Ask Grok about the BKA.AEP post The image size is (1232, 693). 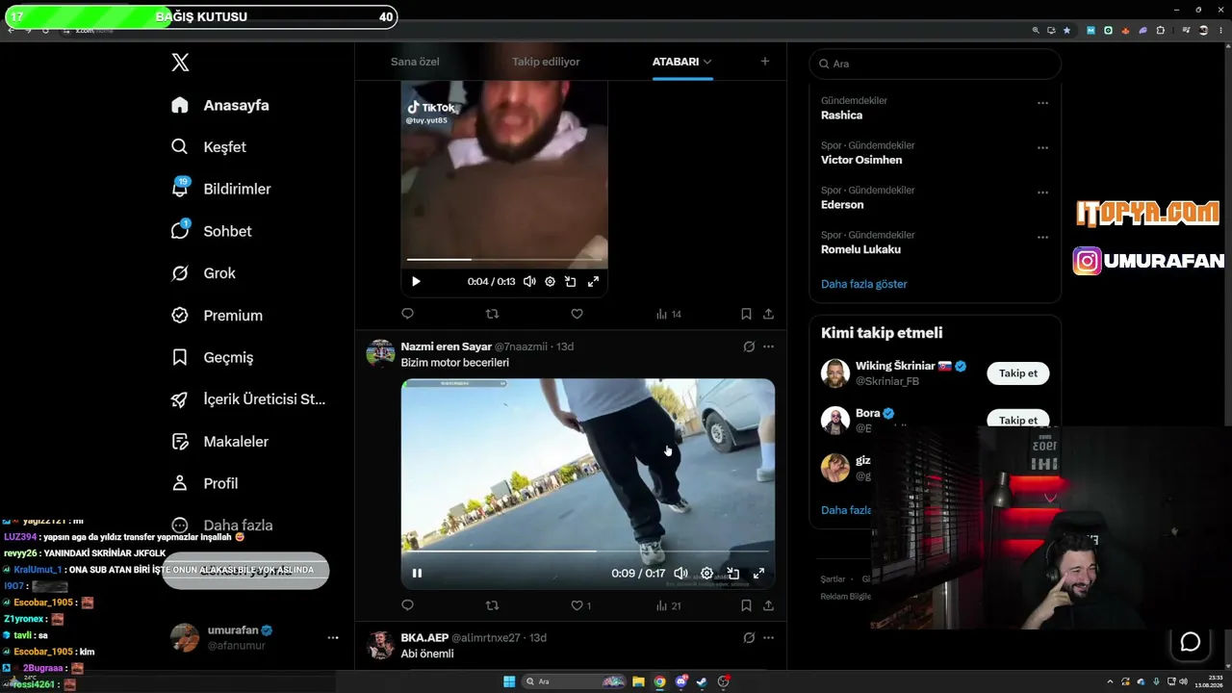[x=749, y=637]
